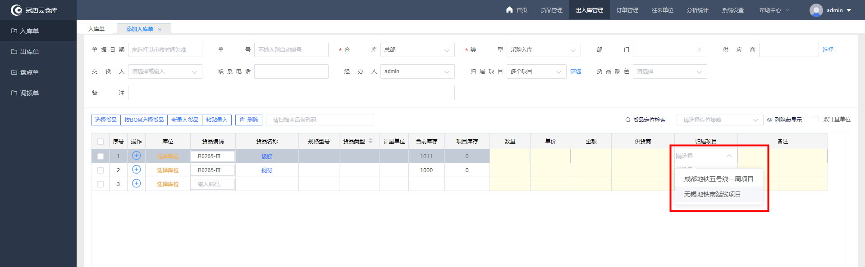The width and height of the screenshot is (865, 267).
Task: Click the 冠唐云仓库 logo icon
Action: pos(16,10)
